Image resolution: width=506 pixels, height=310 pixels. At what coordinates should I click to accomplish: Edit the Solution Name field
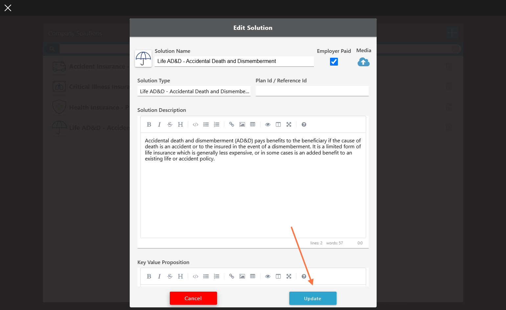point(234,61)
